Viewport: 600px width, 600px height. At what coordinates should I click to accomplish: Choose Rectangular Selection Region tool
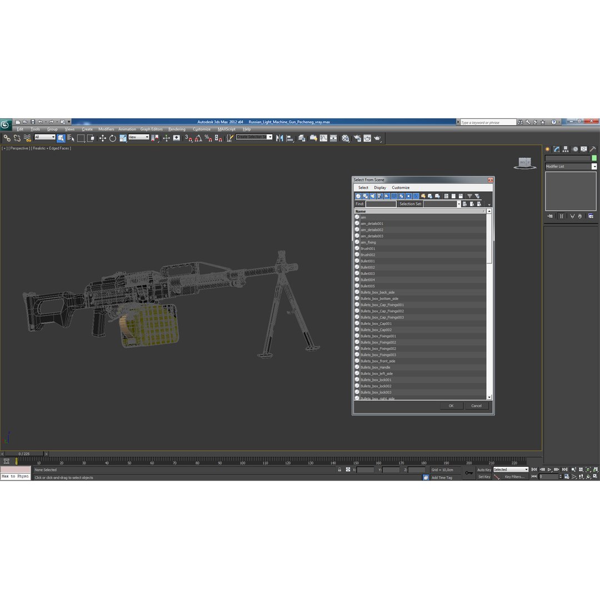click(81, 138)
